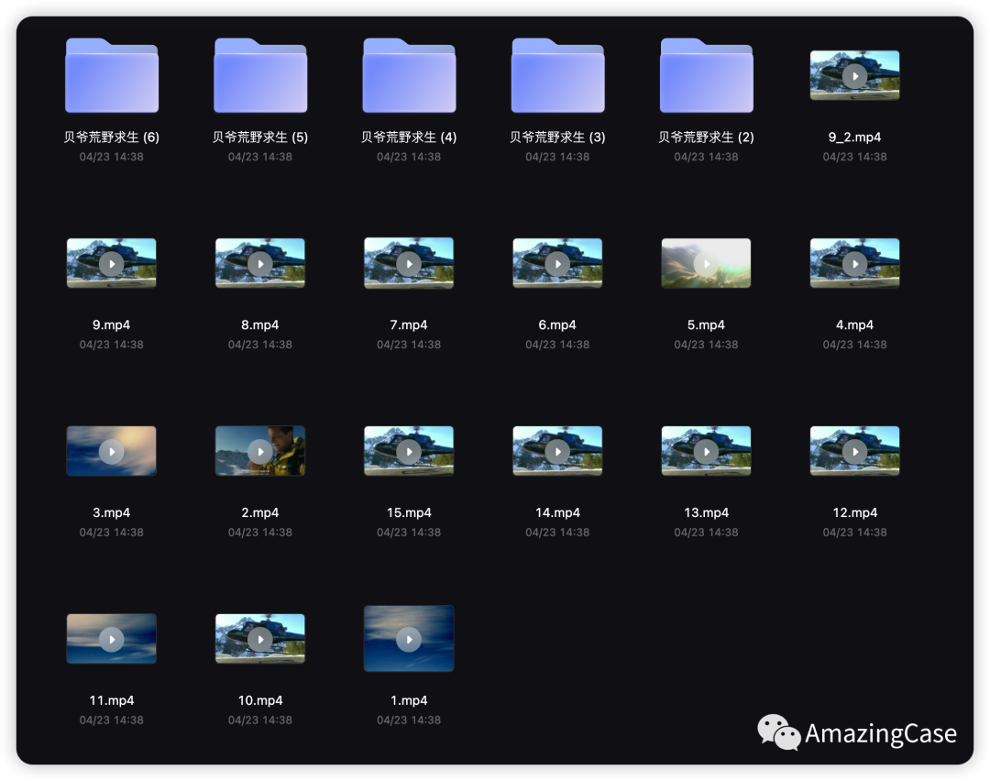Click the file name 6.mp4
990x781 pixels.
(557, 324)
